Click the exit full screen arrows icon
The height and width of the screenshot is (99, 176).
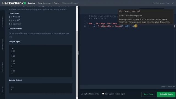pyautogui.click(x=173, y=3)
